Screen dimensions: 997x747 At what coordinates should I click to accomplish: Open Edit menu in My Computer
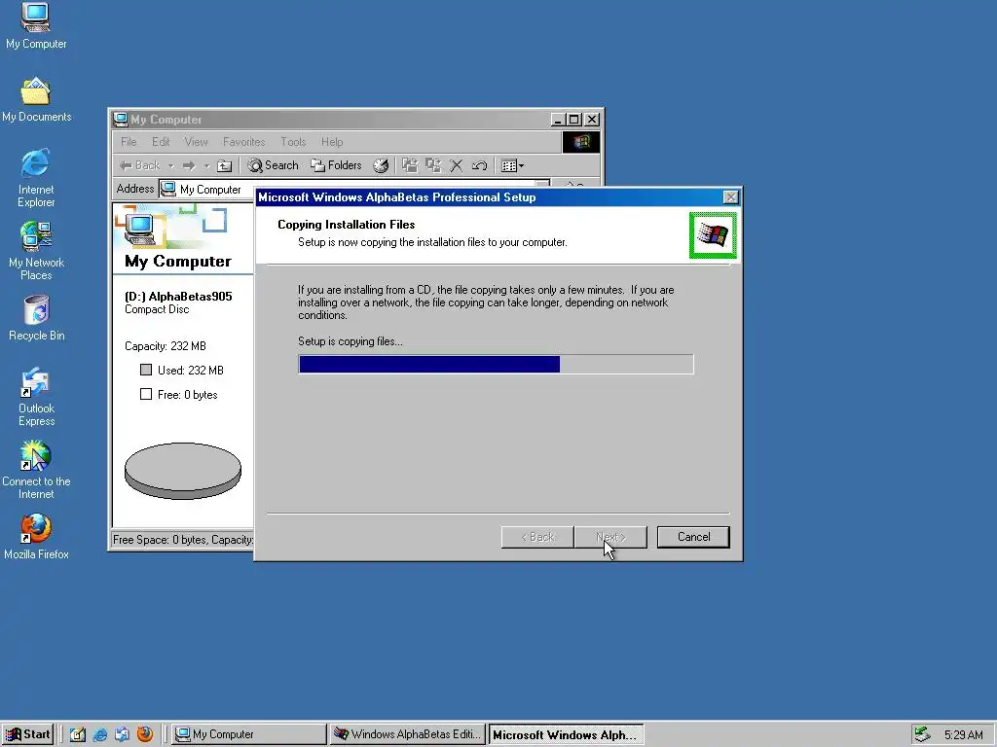point(161,142)
